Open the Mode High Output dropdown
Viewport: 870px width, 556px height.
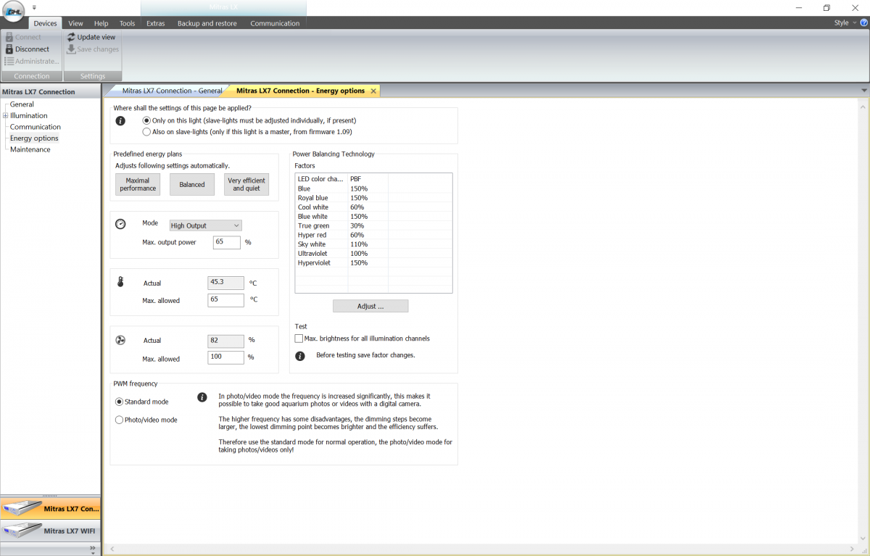coord(205,225)
